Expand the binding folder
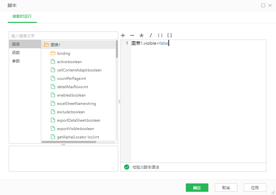The height and width of the screenshot is (195, 276). coord(53,53)
